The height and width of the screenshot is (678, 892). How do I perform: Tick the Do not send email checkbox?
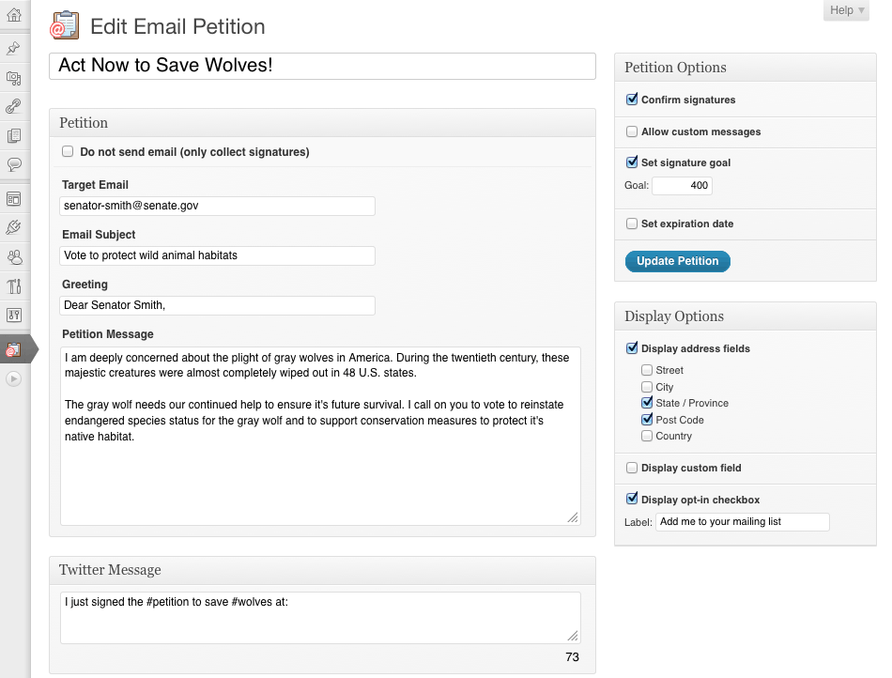click(68, 151)
